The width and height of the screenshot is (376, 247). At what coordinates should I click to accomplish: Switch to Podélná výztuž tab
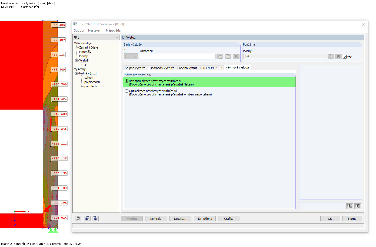point(187,68)
